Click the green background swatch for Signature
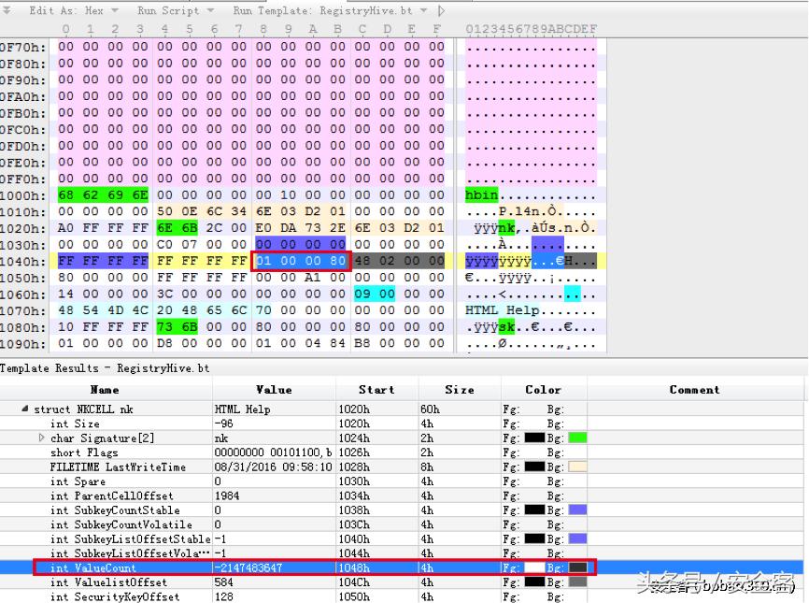809x603 pixels. point(577,438)
